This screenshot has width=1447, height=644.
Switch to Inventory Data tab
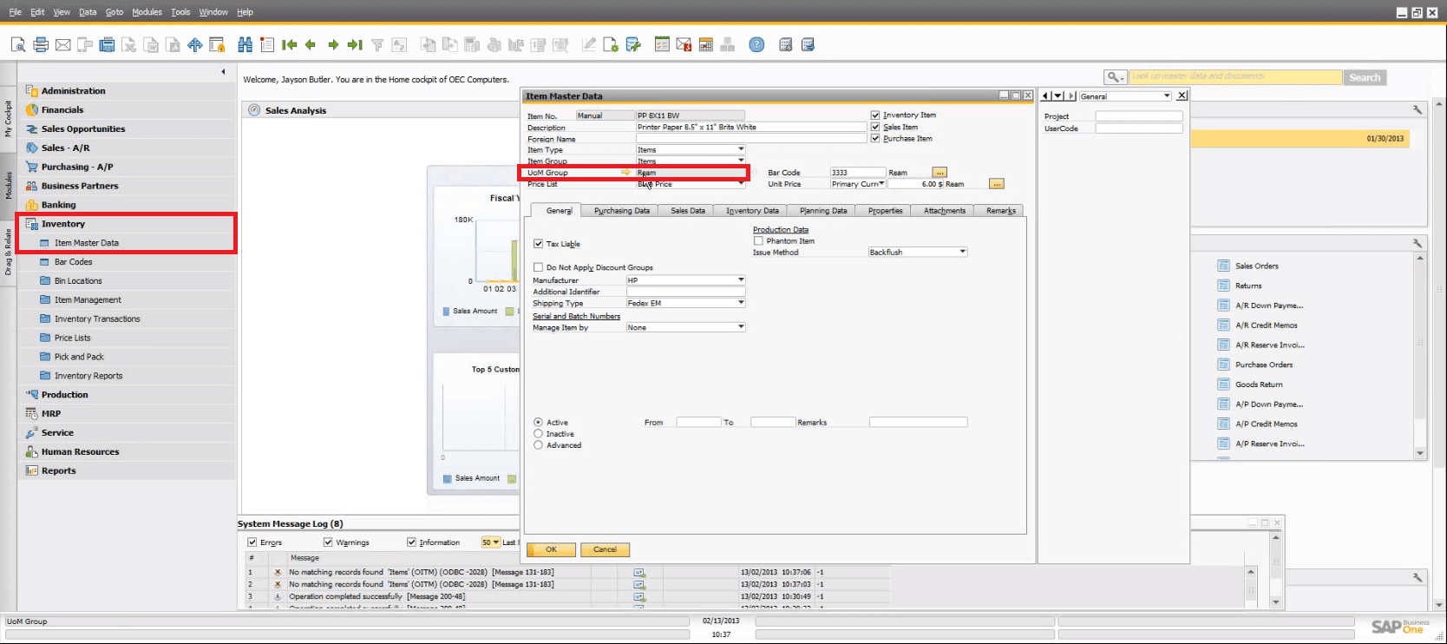(752, 211)
